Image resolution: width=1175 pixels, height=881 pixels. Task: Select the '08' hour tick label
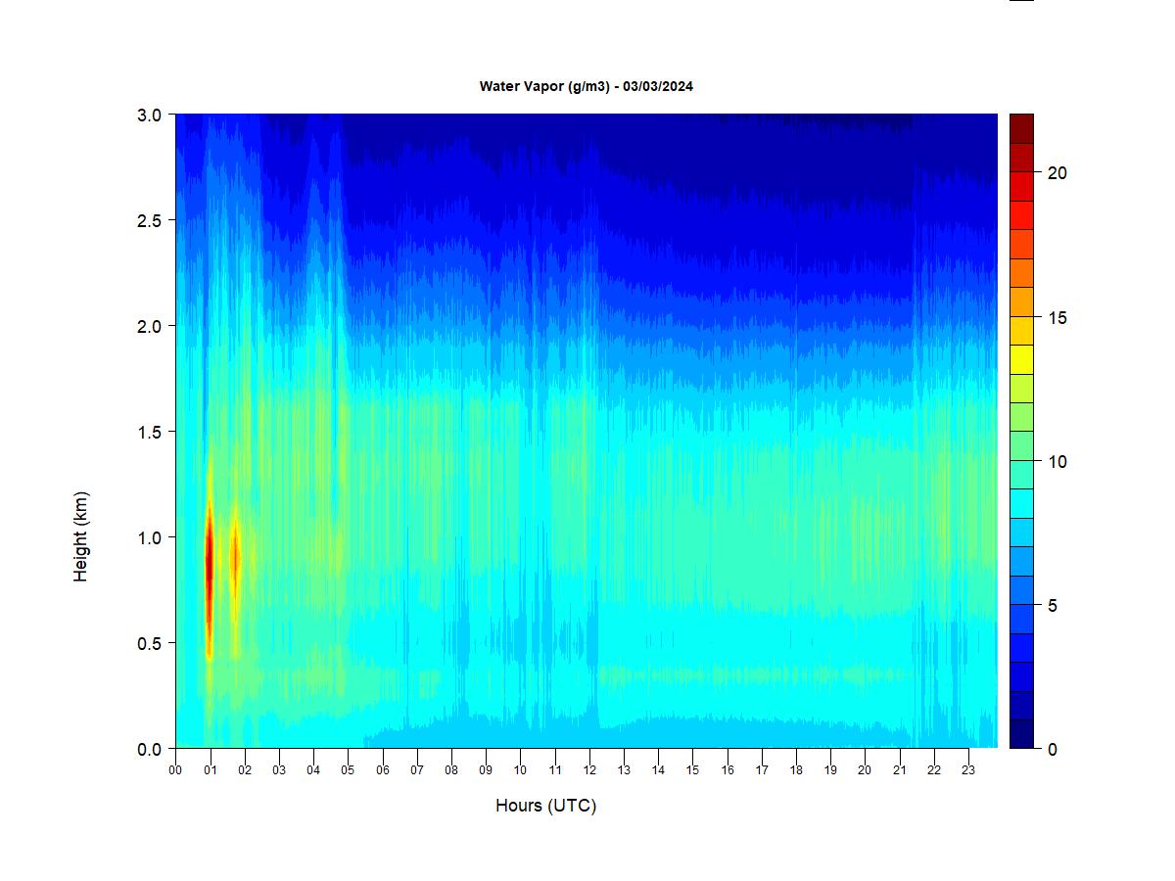click(451, 769)
